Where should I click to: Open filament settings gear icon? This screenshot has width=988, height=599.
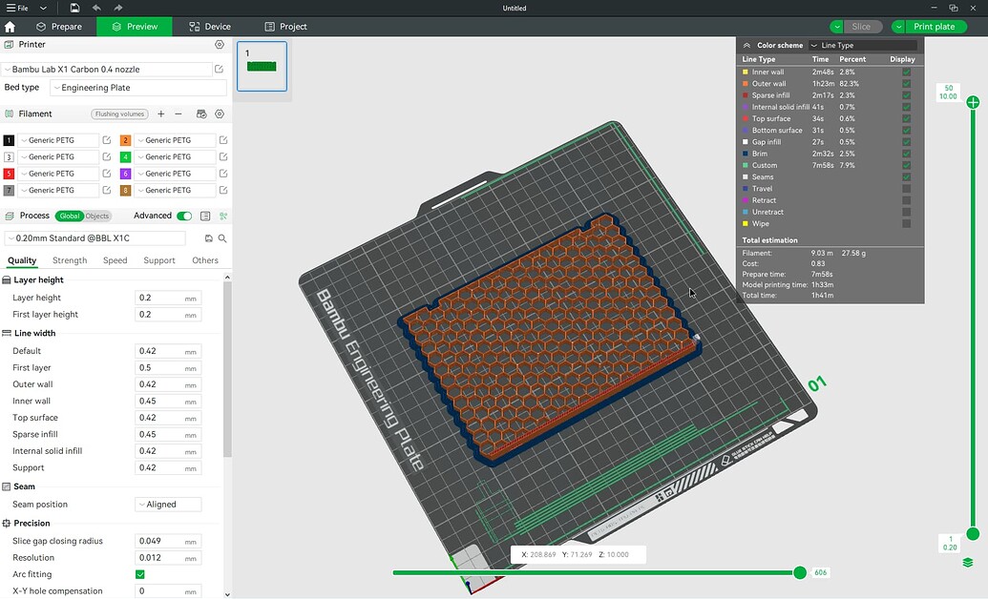220,114
